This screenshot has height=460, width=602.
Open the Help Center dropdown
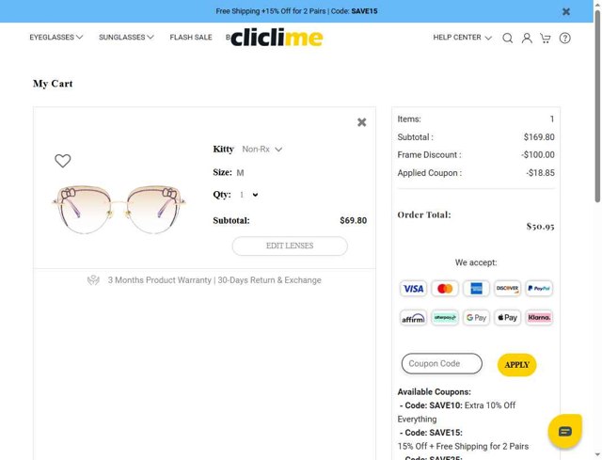coord(462,38)
